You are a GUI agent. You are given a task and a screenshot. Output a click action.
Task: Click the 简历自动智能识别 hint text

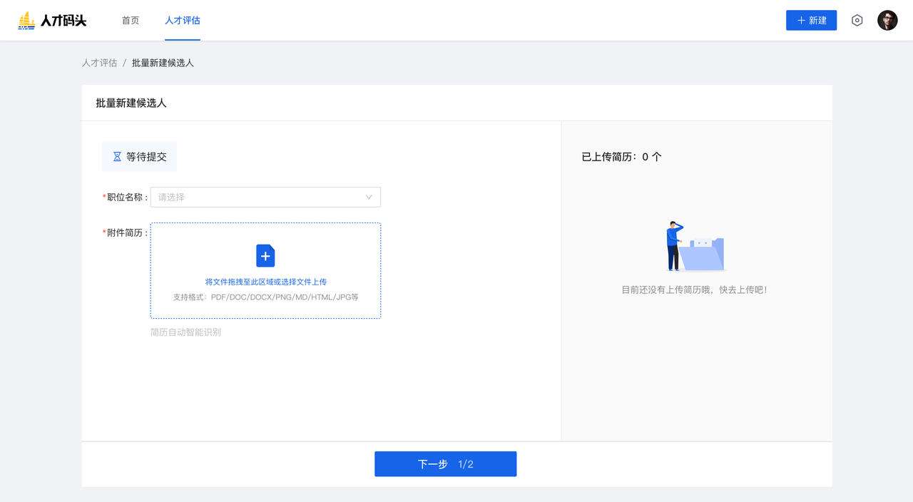coord(185,332)
